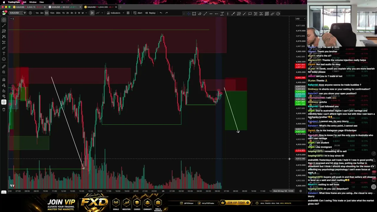Open the View menu
The width and height of the screenshot is (377, 212).
click(42, 2)
